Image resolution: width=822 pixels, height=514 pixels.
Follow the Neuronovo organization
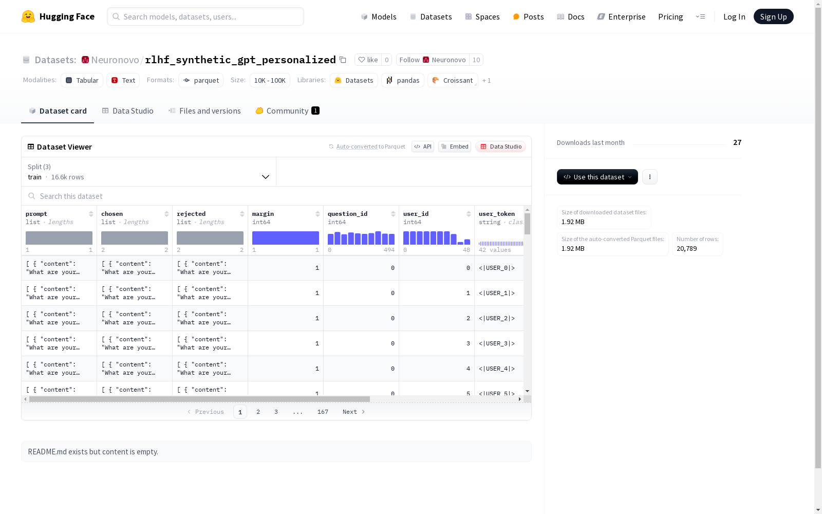click(433, 60)
